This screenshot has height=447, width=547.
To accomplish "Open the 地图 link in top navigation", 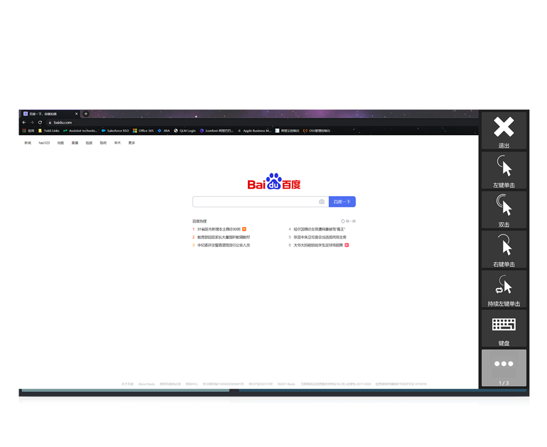I will coord(60,143).
